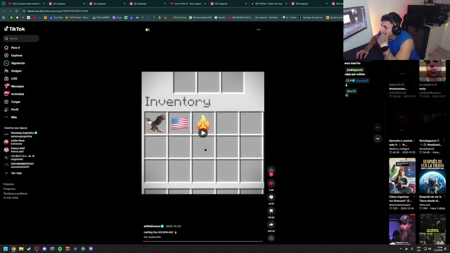Open the FEED ALERTAS bookmark
Image resolution: width=450 pixels, height=253 pixels.
[x=101, y=18]
